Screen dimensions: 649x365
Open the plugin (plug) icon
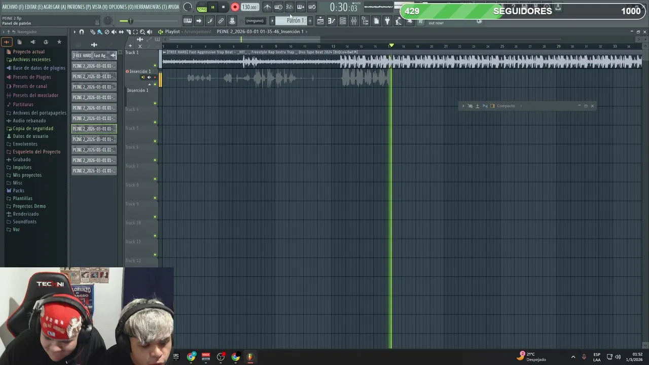[x=387, y=21]
